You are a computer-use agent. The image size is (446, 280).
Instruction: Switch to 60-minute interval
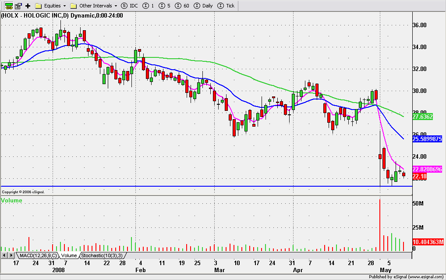click(x=182, y=6)
